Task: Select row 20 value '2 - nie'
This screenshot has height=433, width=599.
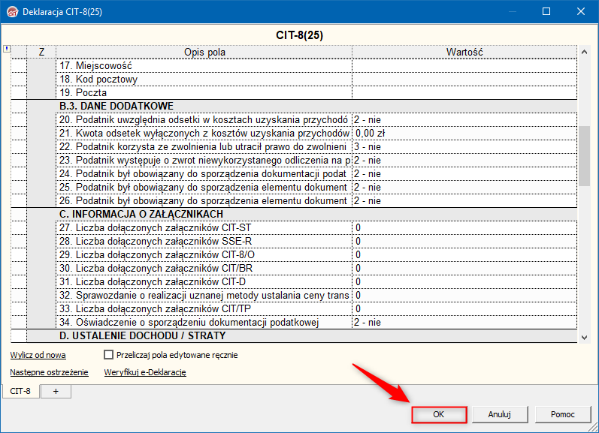Action: [464, 120]
